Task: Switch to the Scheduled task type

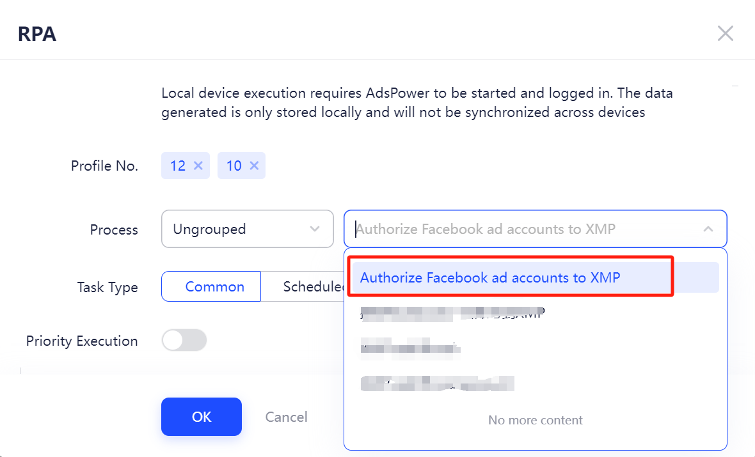Action: tap(314, 286)
